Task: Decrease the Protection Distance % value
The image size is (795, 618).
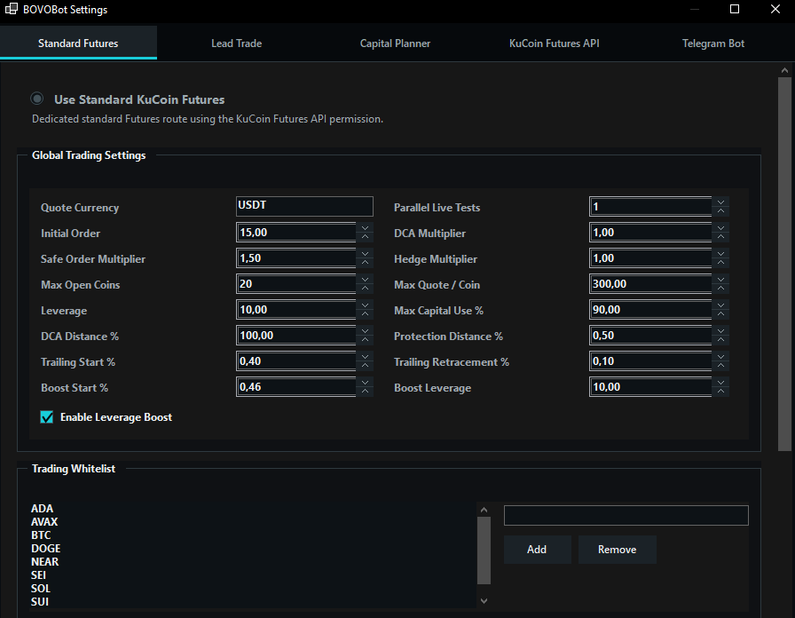Action: [x=720, y=331]
